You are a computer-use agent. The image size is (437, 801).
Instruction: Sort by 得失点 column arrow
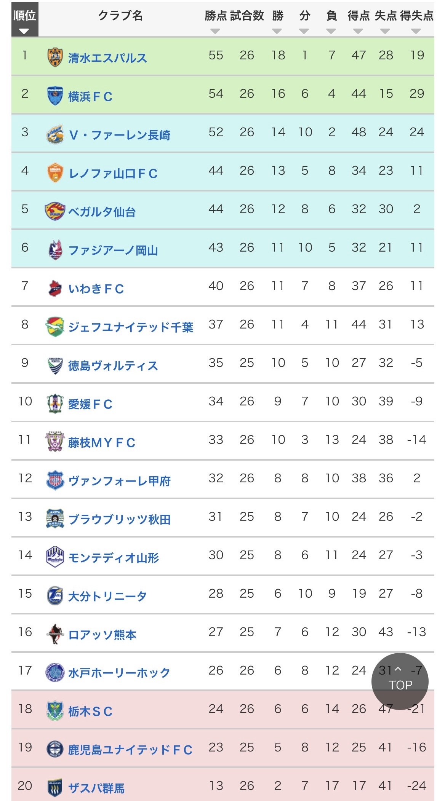(x=416, y=31)
